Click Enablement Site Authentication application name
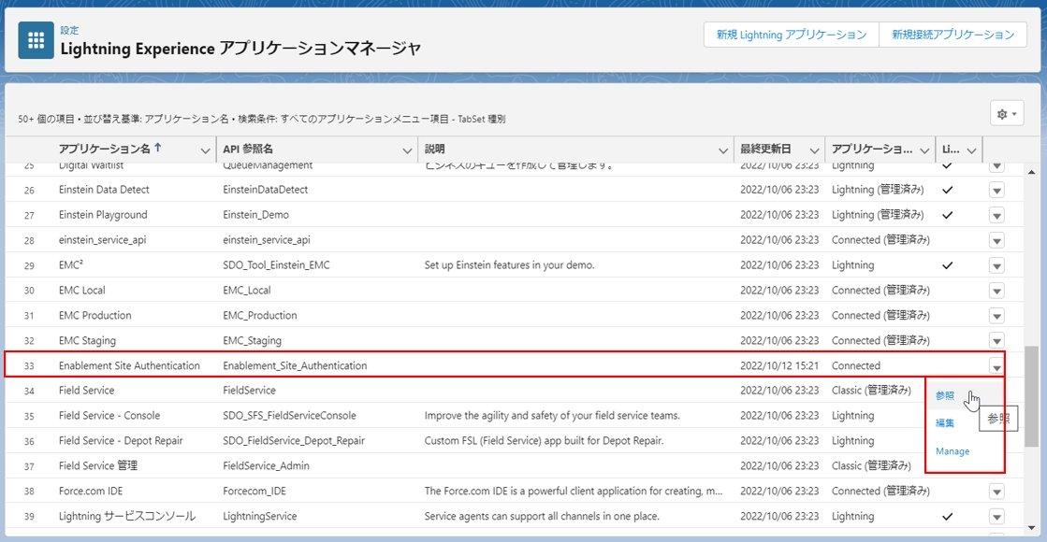1047x542 pixels. [129, 365]
